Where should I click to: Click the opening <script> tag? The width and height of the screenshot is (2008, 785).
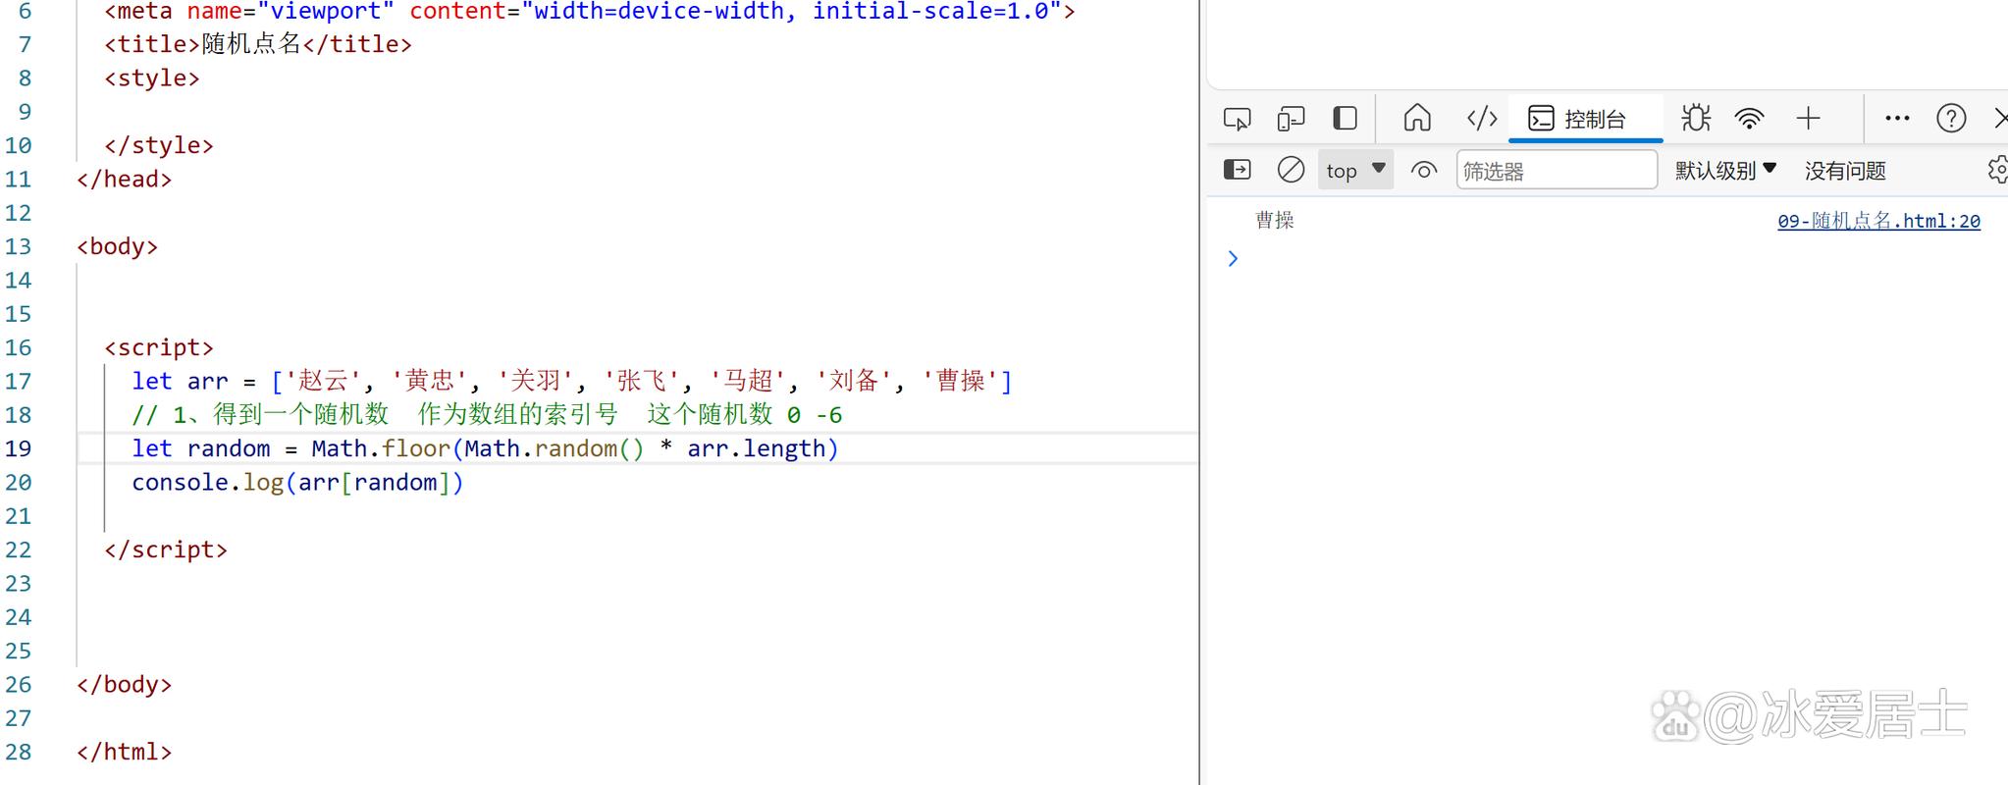(x=159, y=347)
